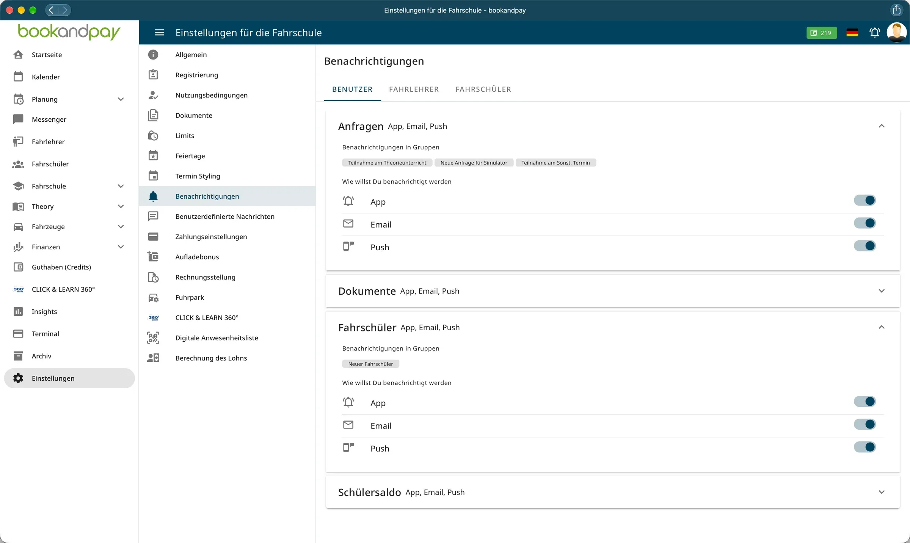Collapse the Fahrschüler notifications panel chevron
This screenshot has width=910, height=543.
[x=882, y=327]
